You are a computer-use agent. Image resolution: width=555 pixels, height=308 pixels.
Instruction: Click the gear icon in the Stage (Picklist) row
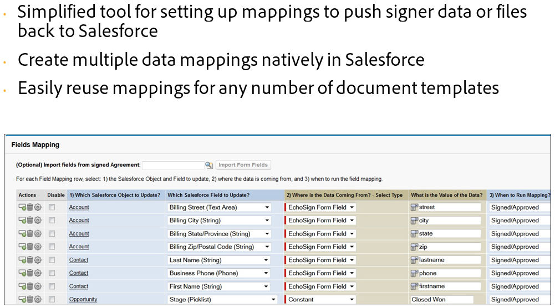point(38,300)
